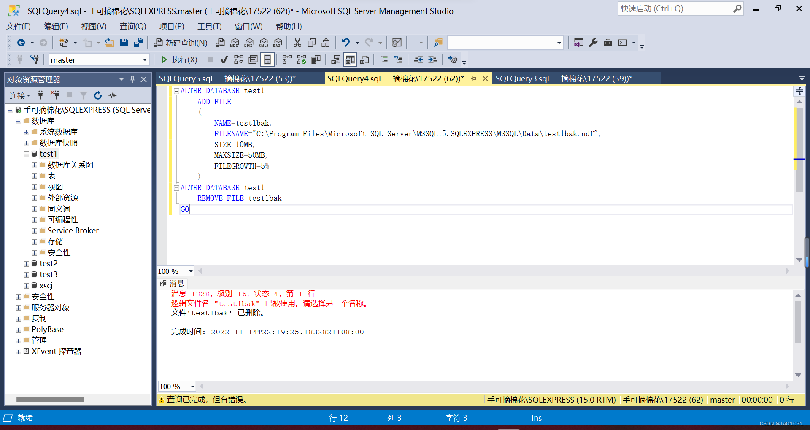Click the new project icon
The height and width of the screenshot is (430, 810).
pyautogui.click(x=64, y=43)
